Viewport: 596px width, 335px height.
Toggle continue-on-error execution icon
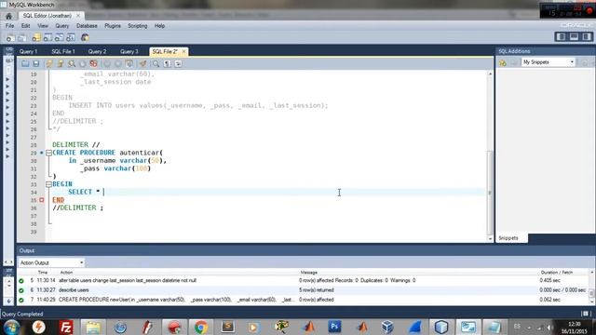93,64
